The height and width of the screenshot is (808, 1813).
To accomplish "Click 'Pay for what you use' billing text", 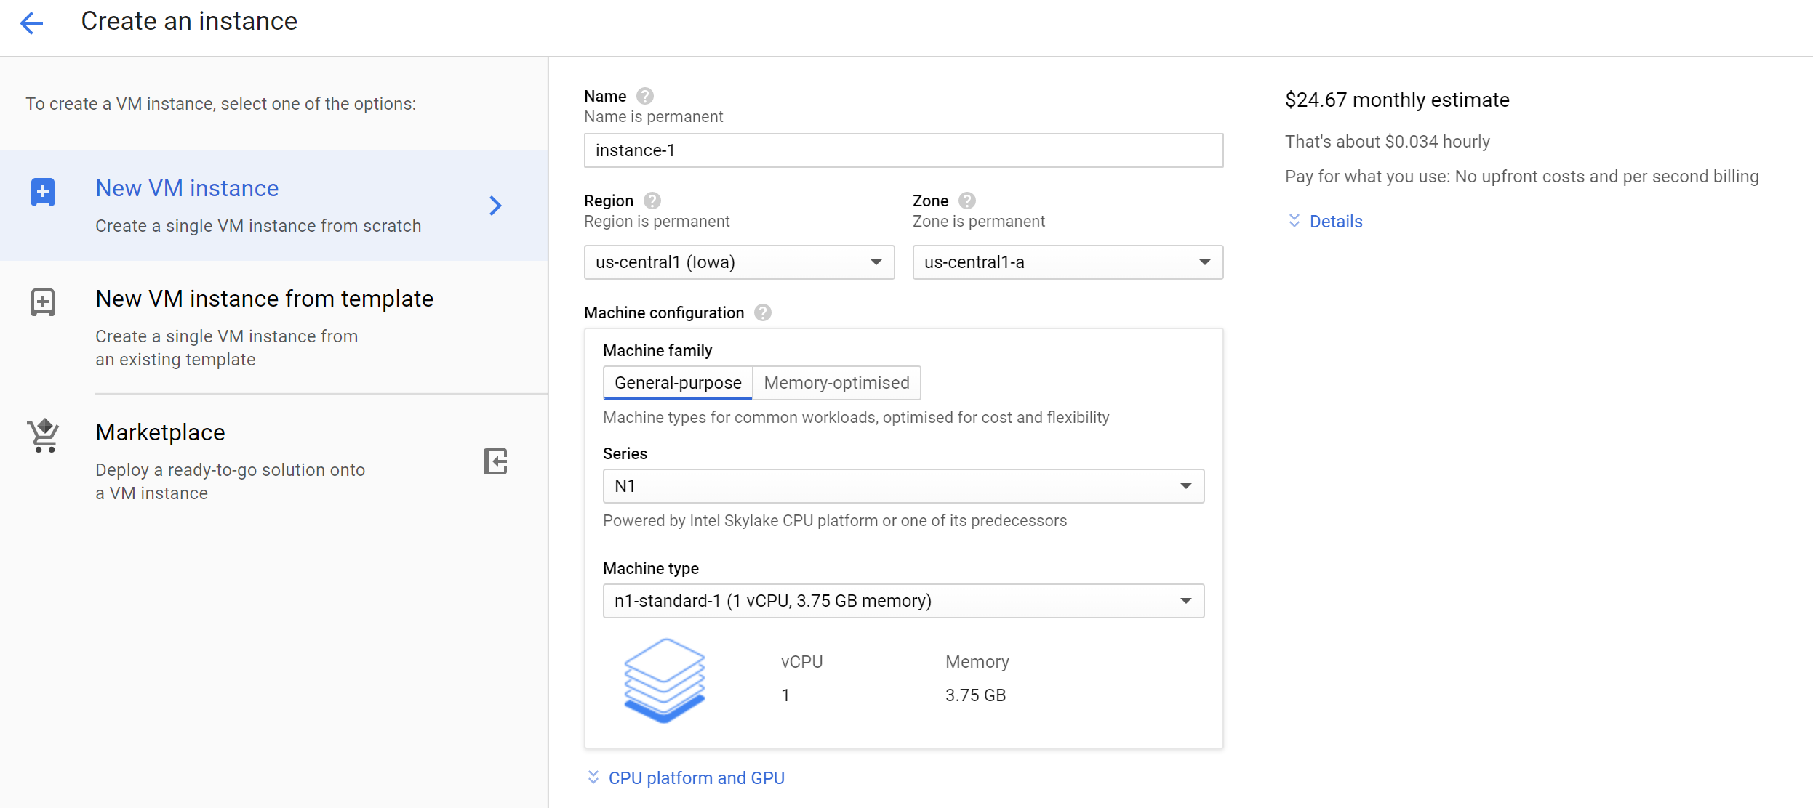I will [x=1521, y=177].
